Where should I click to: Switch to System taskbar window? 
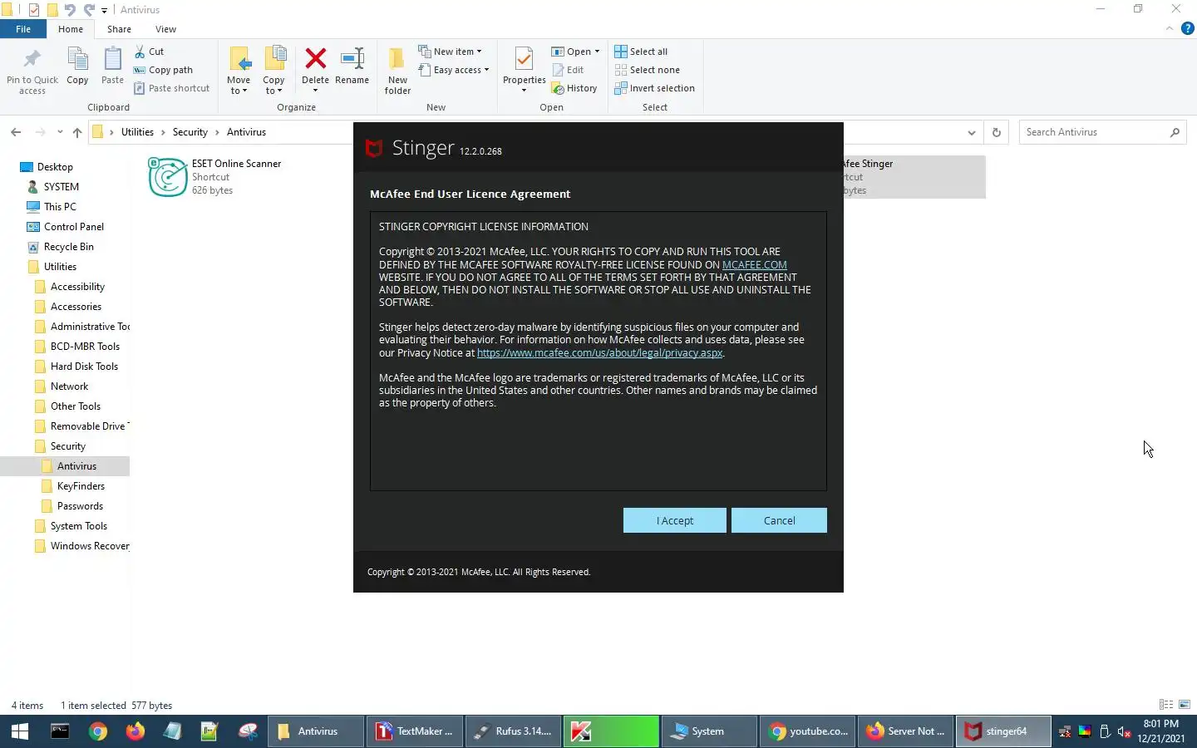click(709, 731)
